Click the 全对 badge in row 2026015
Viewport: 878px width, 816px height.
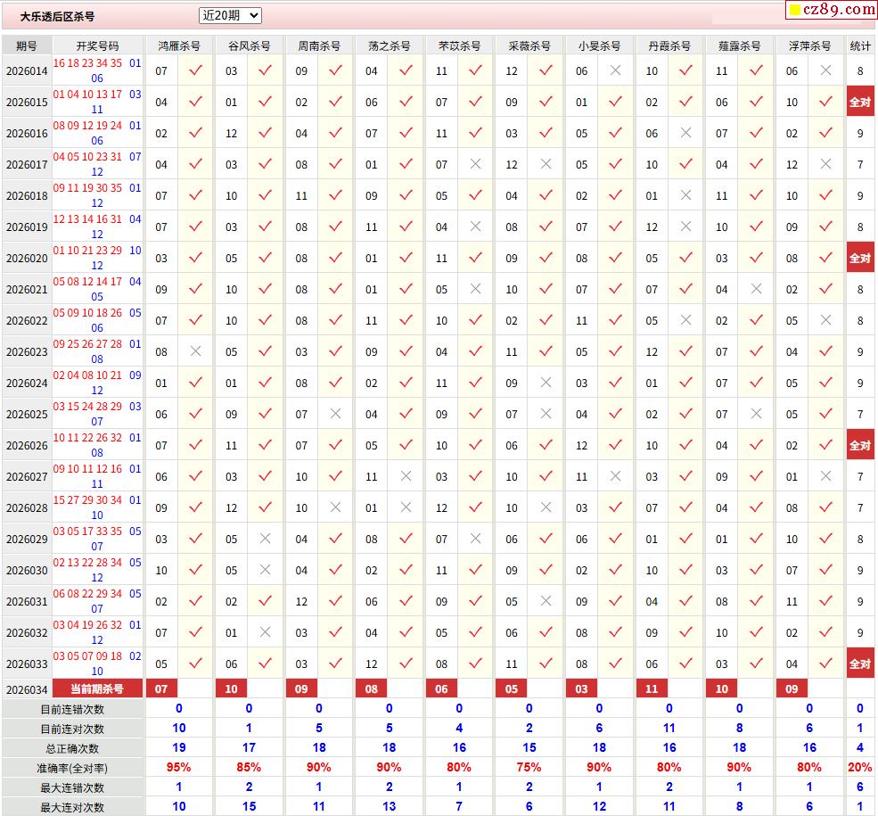(859, 102)
